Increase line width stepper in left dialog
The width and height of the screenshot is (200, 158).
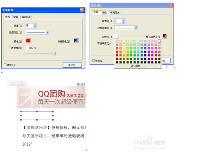coord(35,25)
